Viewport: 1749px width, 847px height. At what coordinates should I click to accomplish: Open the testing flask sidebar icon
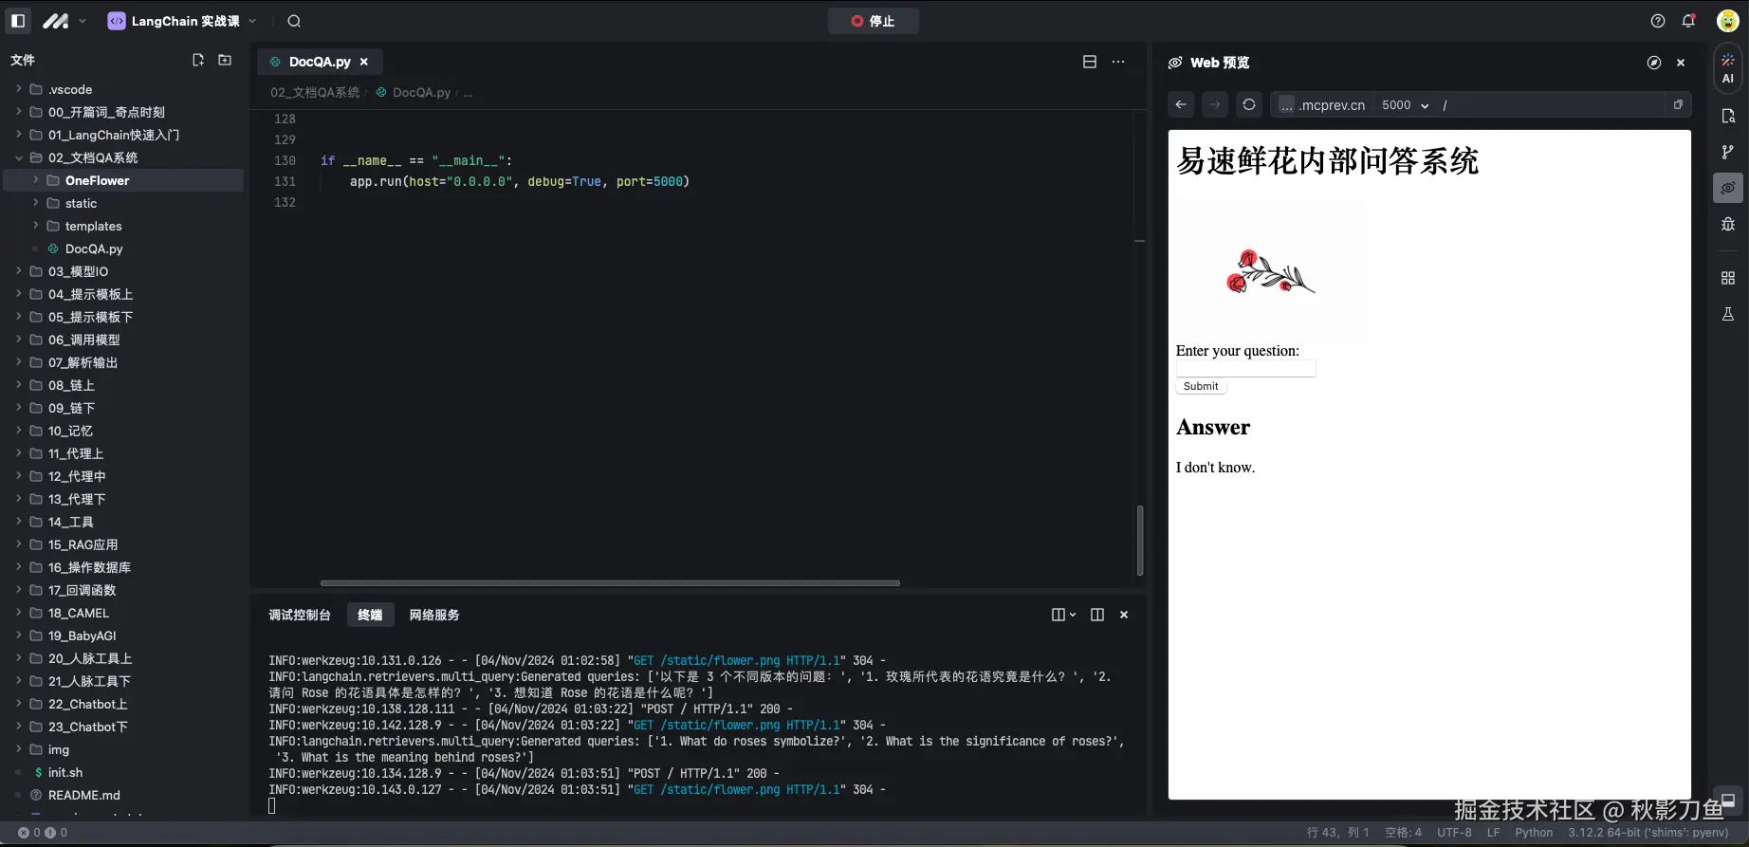tap(1728, 314)
